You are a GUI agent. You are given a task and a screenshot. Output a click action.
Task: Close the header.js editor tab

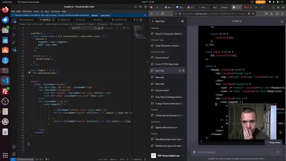click(x=53, y=20)
